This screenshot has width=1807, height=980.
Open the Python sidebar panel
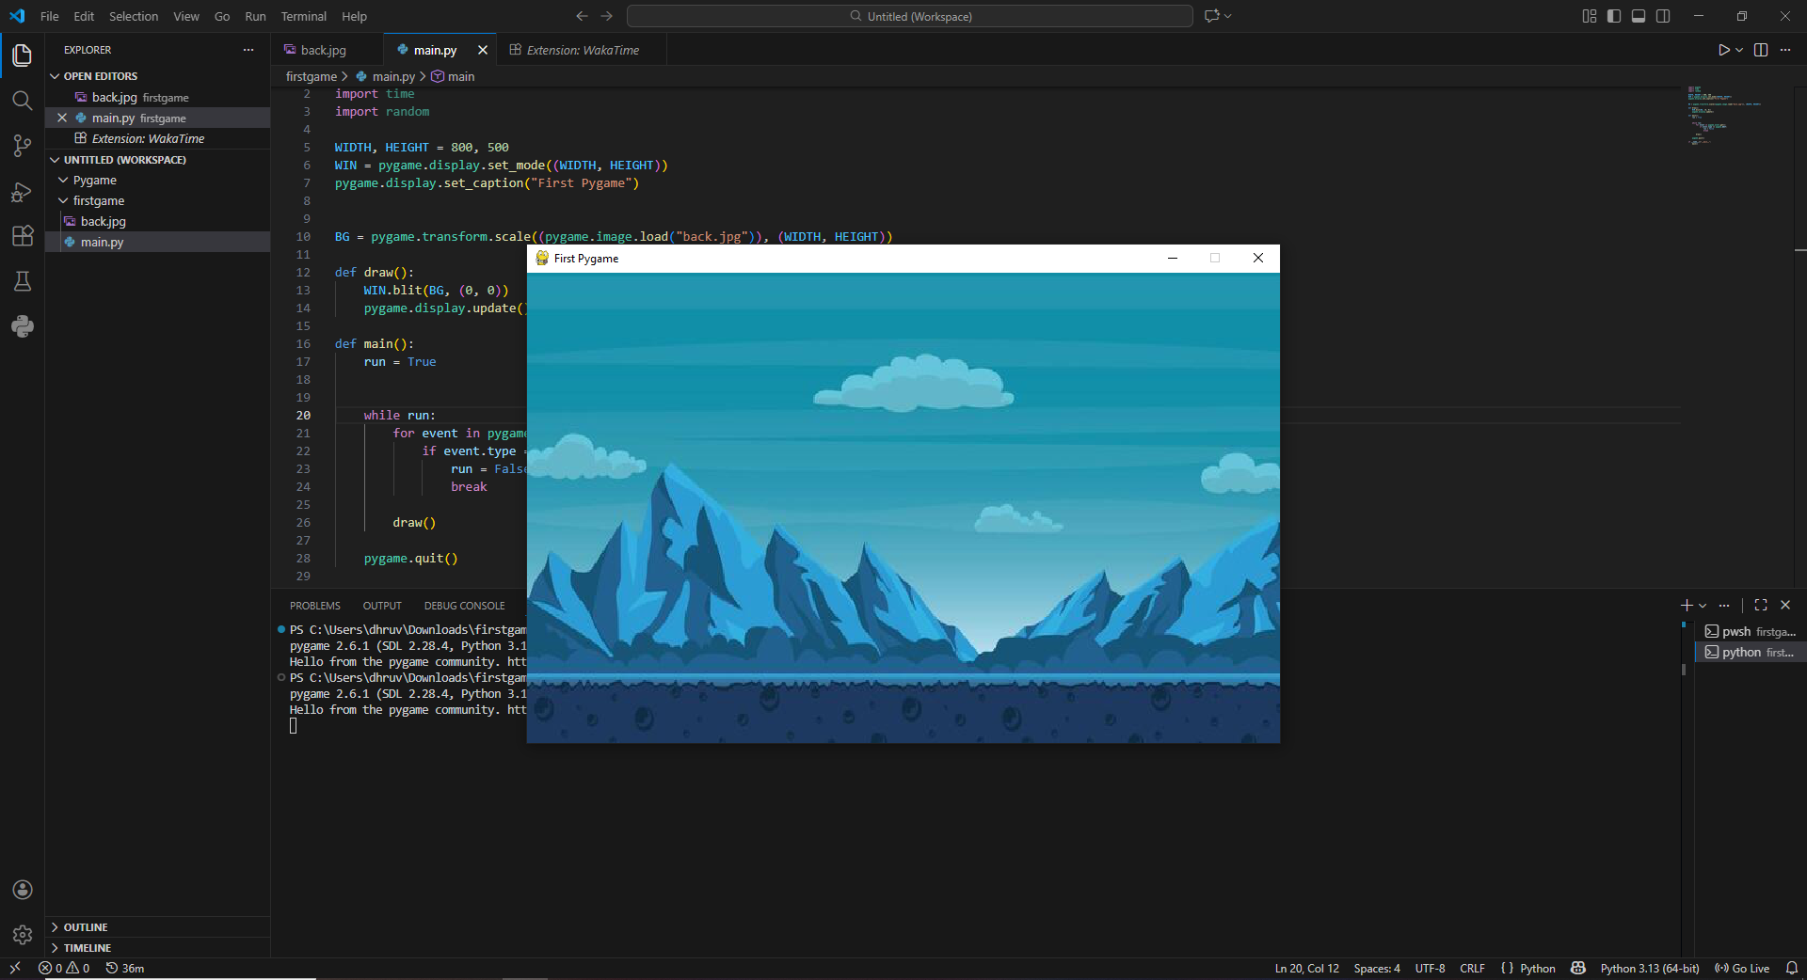coord(23,326)
